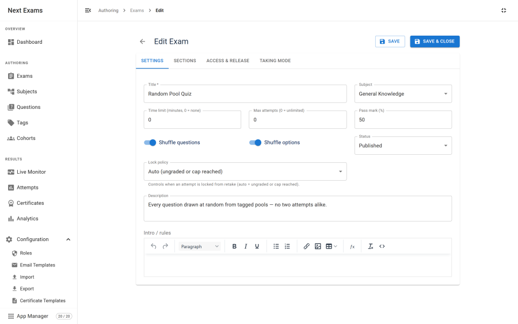
Task: Toggle the Shuffle options switch
Action: pos(256,143)
